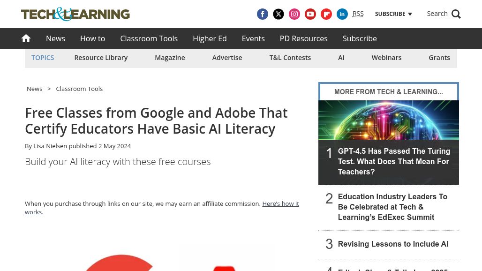Open Revising Lessons to Include AI article
This screenshot has width=482, height=271.
(393, 244)
